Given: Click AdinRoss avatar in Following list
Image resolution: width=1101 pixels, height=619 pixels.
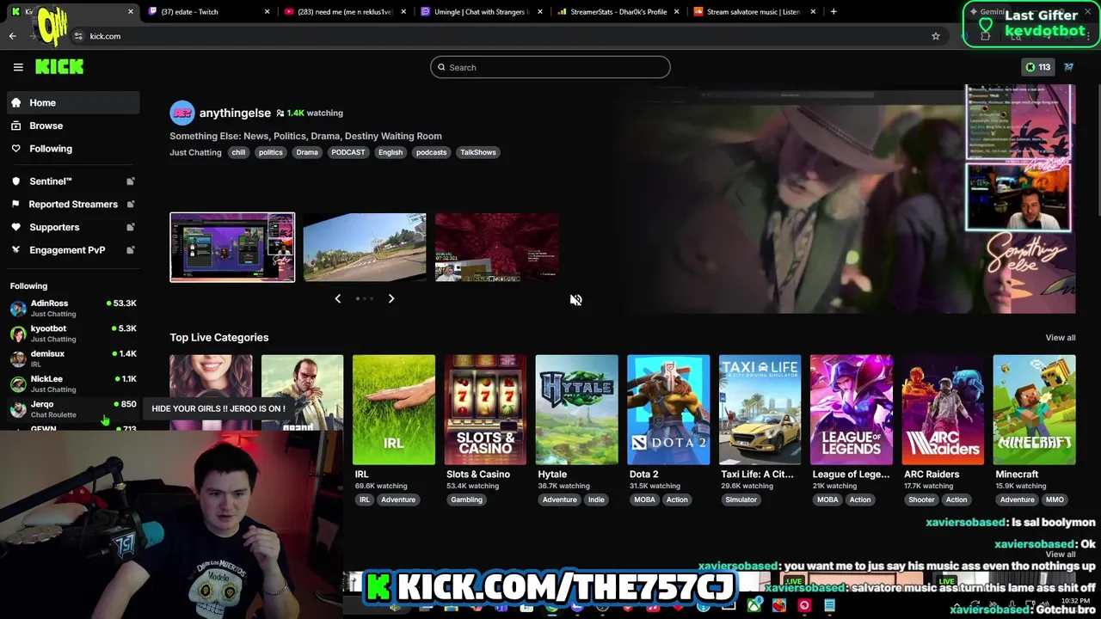Looking at the screenshot, I should tap(18, 309).
